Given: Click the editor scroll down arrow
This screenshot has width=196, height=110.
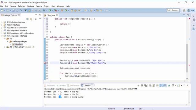Looking at the screenshot, I should tap(187, 79).
